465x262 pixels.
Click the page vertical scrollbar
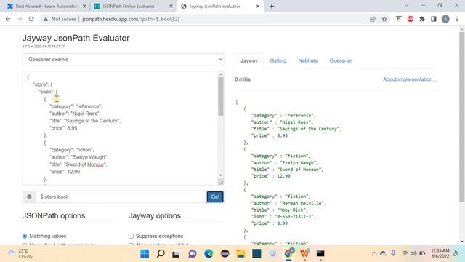[462, 116]
